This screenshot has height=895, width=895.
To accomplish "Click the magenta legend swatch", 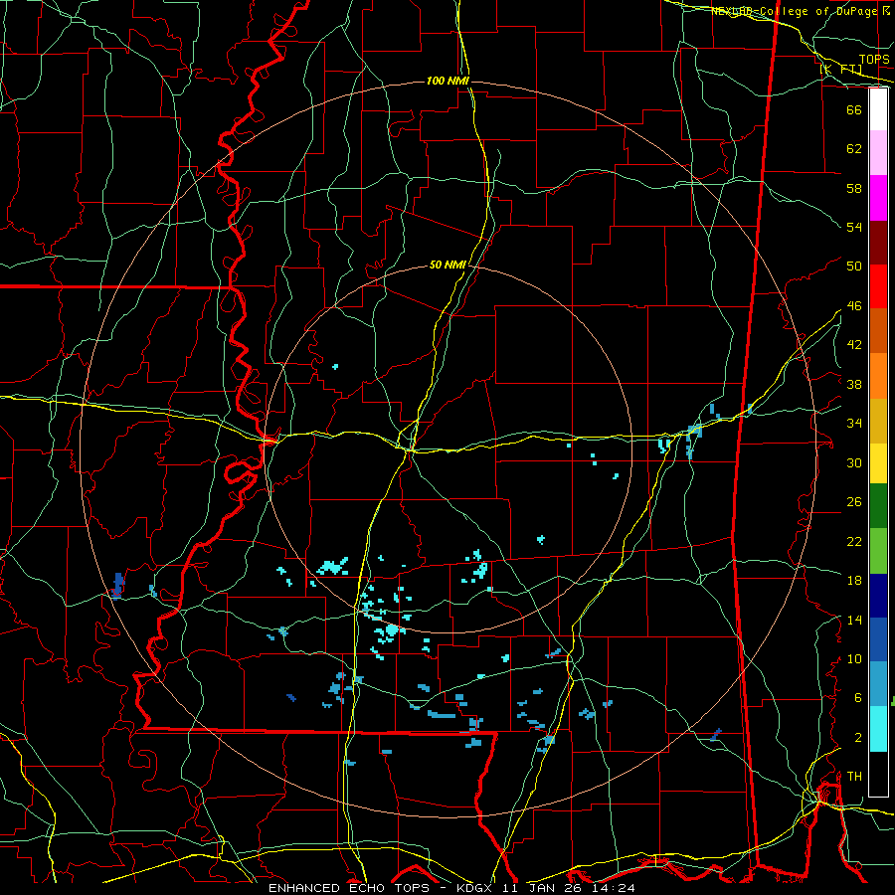I will (878, 197).
